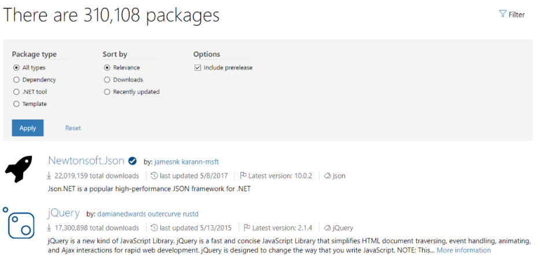
Task: Click the funnel Filter icon
Action: click(x=502, y=14)
